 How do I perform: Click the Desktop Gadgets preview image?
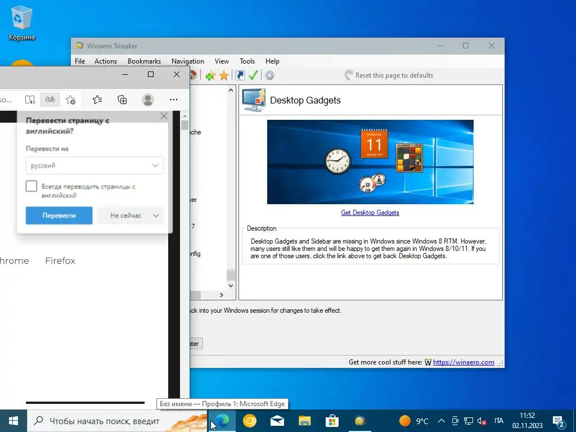click(x=370, y=162)
